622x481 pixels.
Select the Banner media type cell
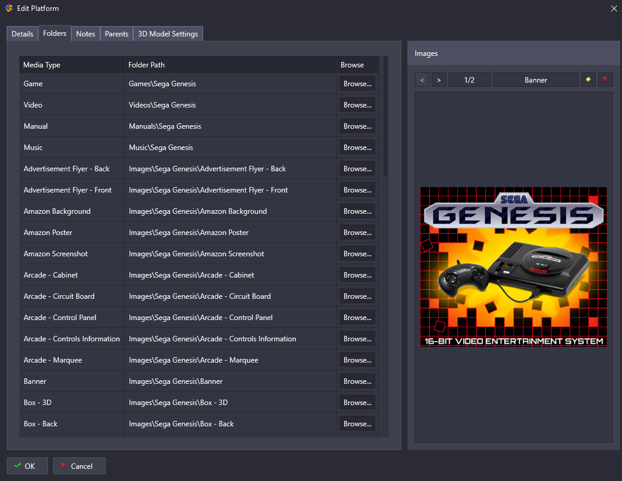point(72,381)
